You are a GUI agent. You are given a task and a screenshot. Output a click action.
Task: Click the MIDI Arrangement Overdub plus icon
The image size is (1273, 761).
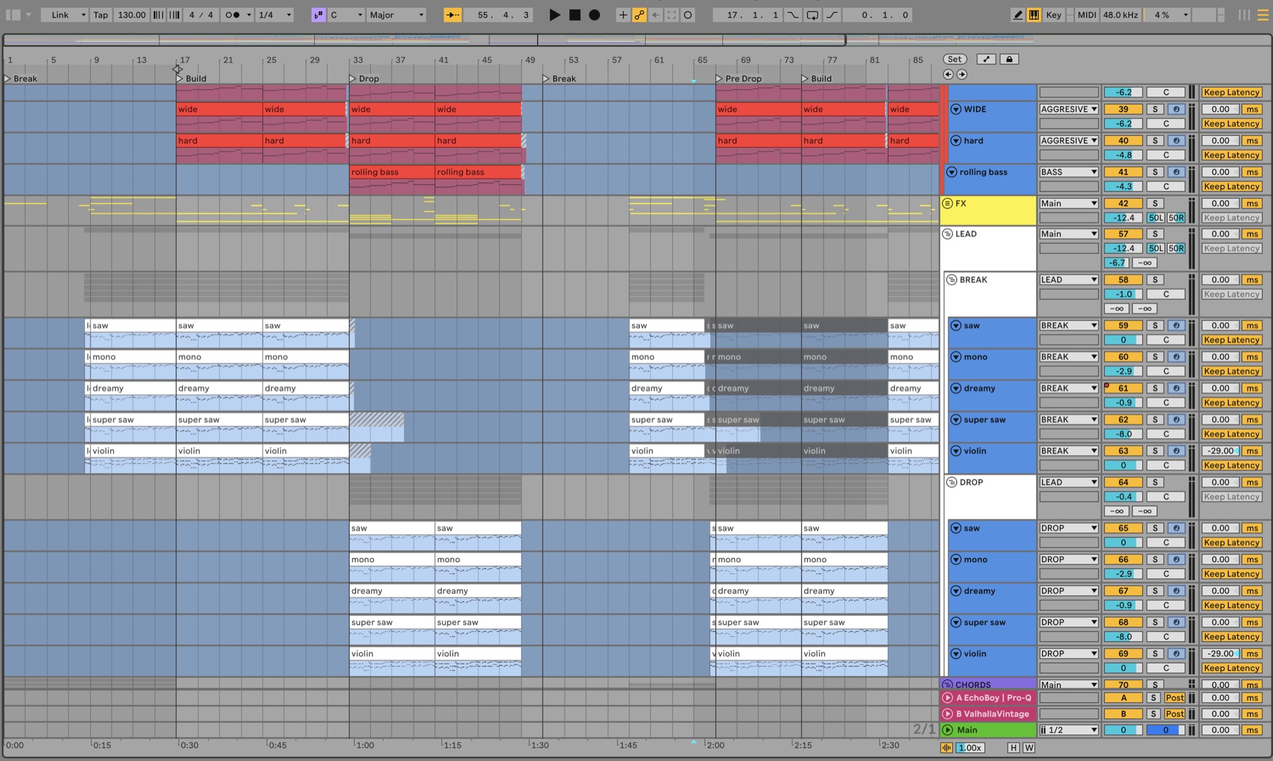point(623,15)
